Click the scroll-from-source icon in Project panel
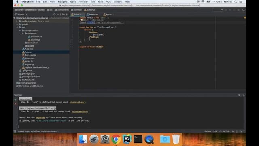The width and height of the screenshot is (259, 146). (x=54, y=15)
